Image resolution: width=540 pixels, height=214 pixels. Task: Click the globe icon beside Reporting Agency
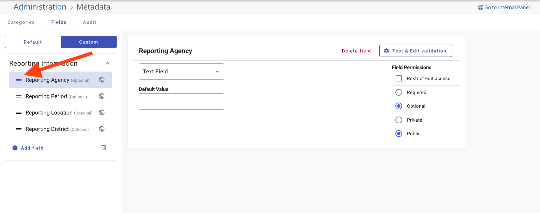point(102,80)
